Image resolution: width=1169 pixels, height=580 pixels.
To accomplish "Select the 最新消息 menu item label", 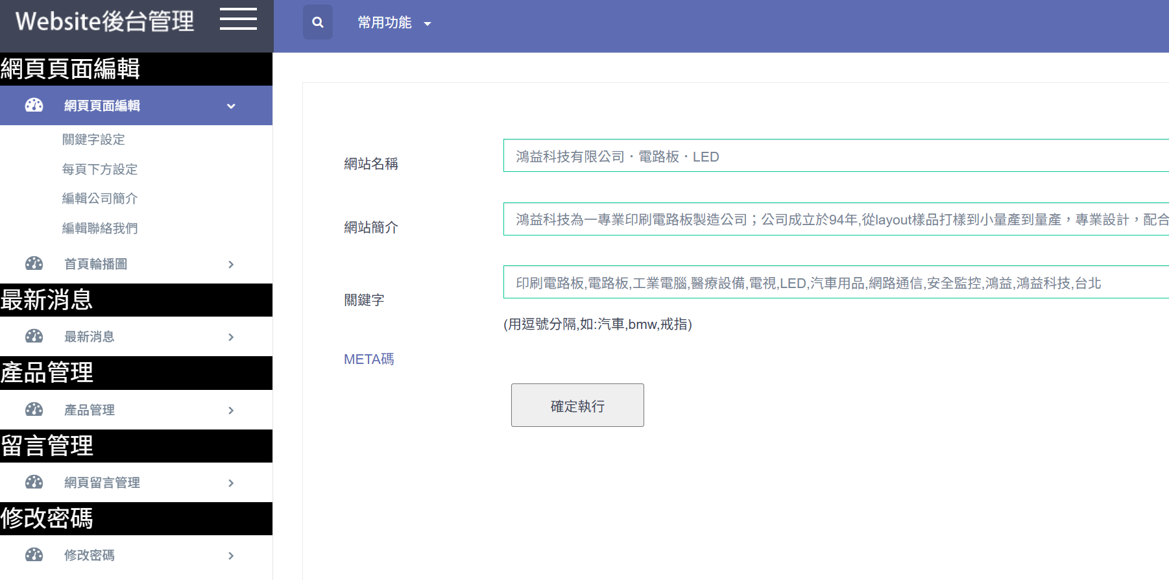I will tap(89, 337).
